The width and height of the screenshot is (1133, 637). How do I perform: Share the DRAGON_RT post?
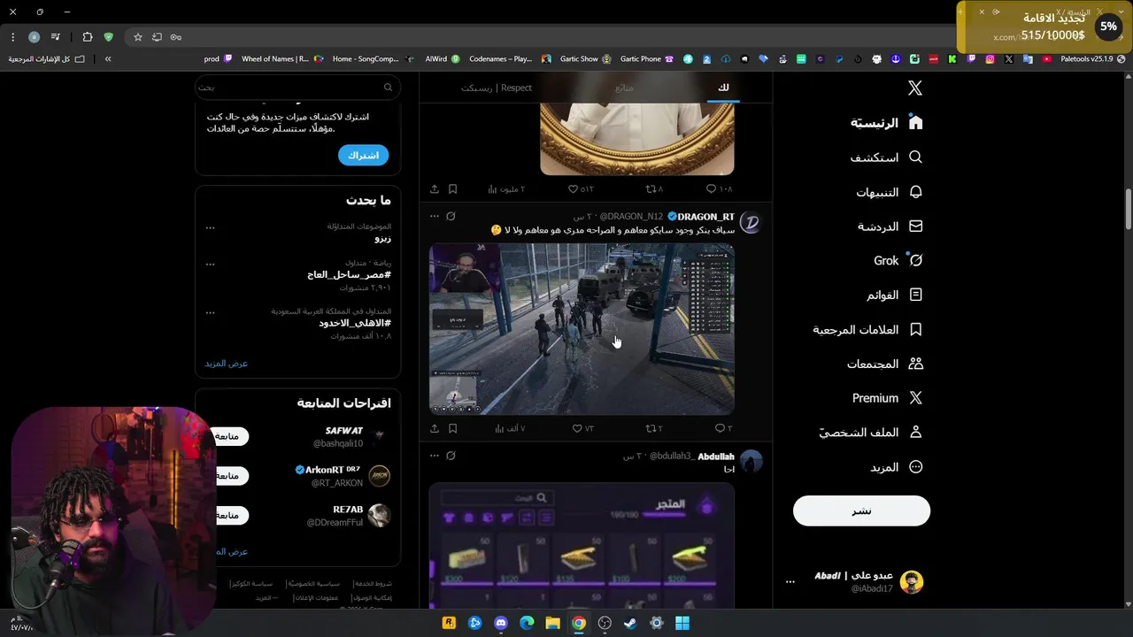tap(435, 428)
